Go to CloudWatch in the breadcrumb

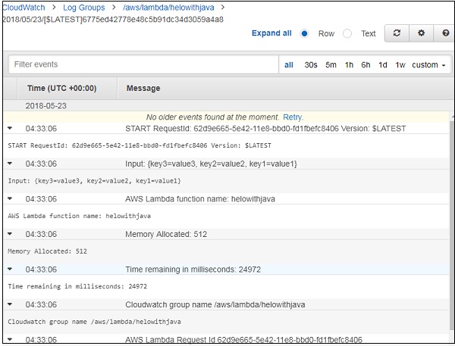pyautogui.click(x=24, y=8)
